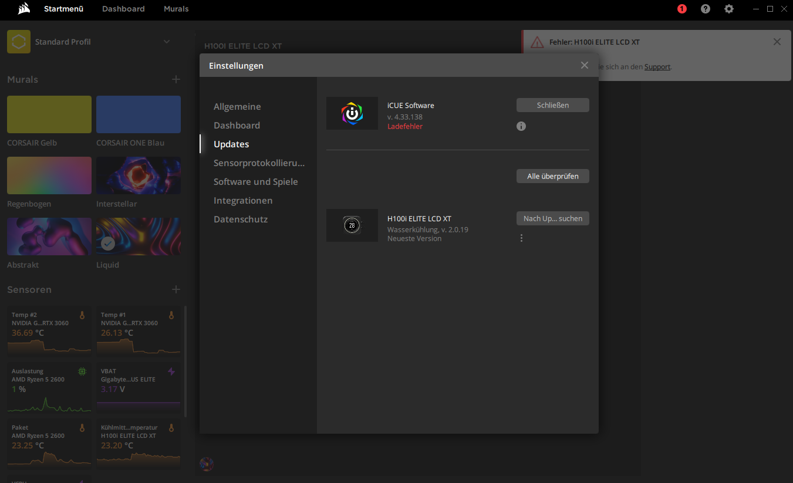The height and width of the screenshot is (483, 793).
Task: Add a new Mural with plus icon
Action: (176, 79)
